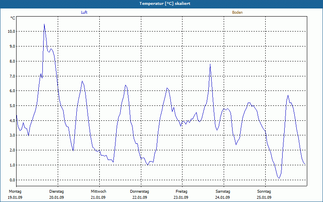Click the '2,0' y-axis value
This screenshot has height=202, width=323.
click(x=12, y=150)
